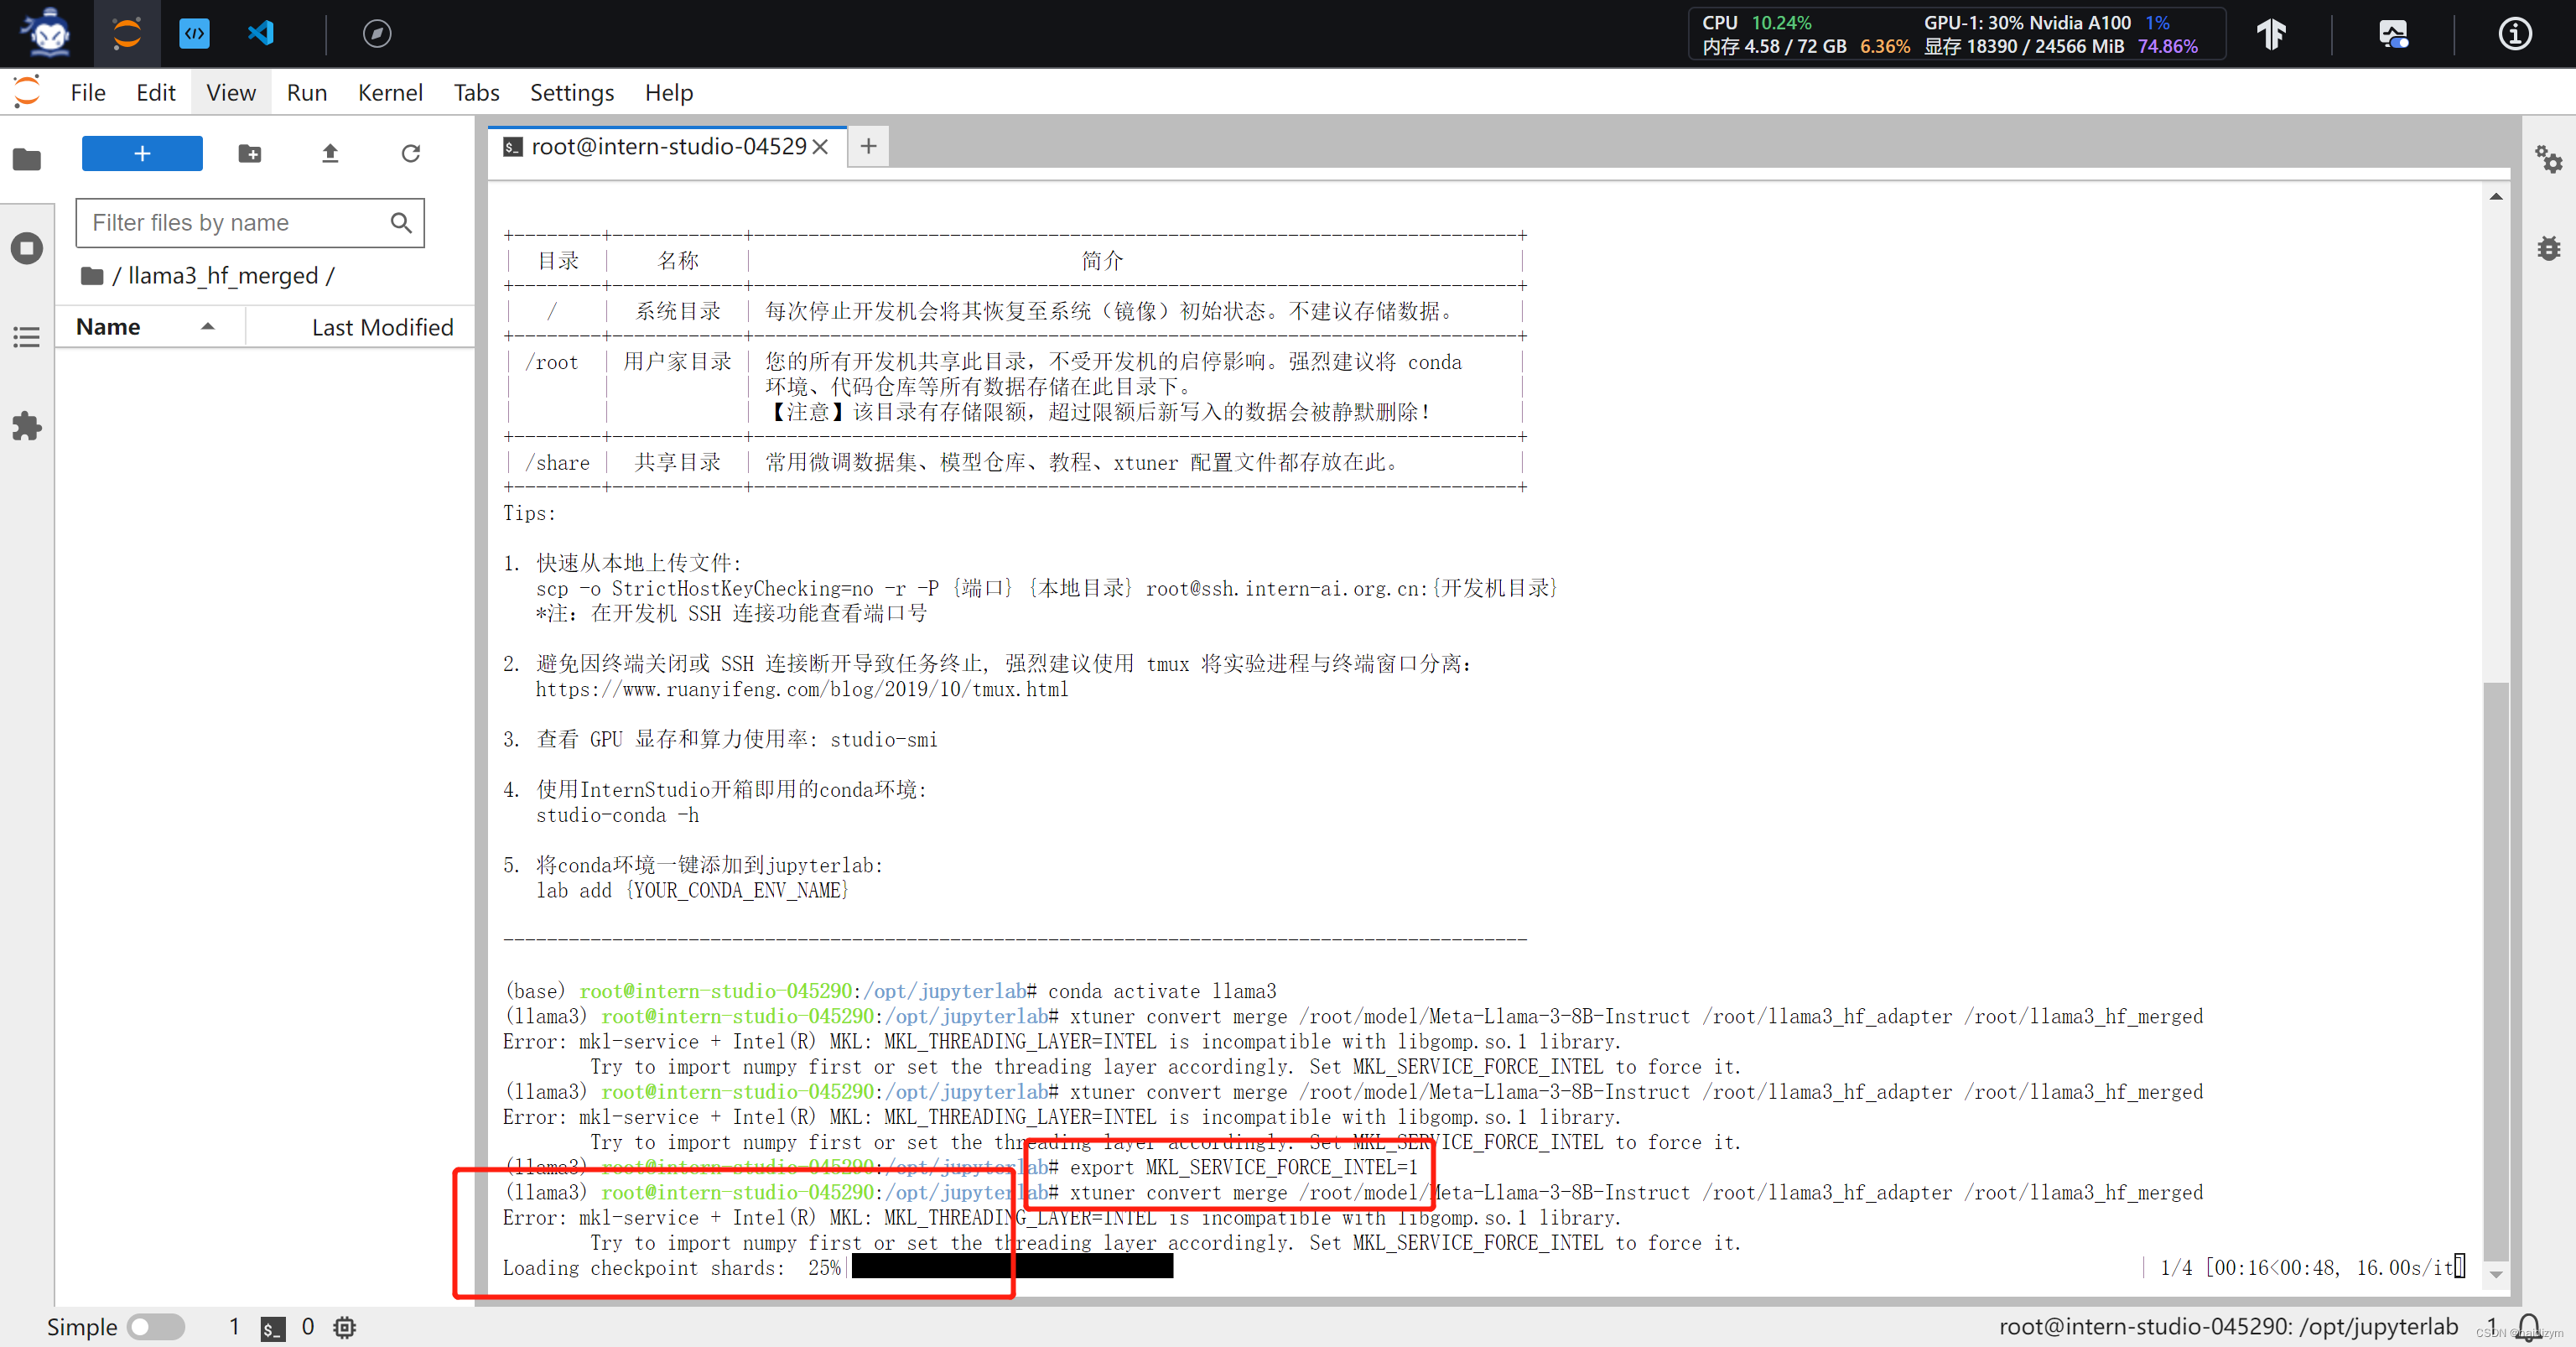Viewport: 2576px width, 1347px height.
Task: Open the Run menu
Action: point(305,92)
